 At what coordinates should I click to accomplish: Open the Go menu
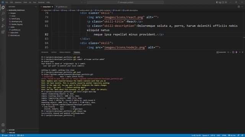tap(30, 2)
